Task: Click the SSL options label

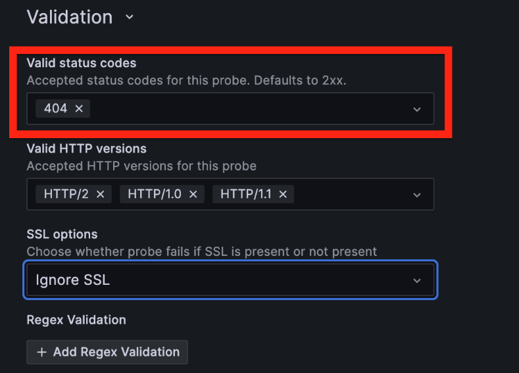Action: [62, 234]
